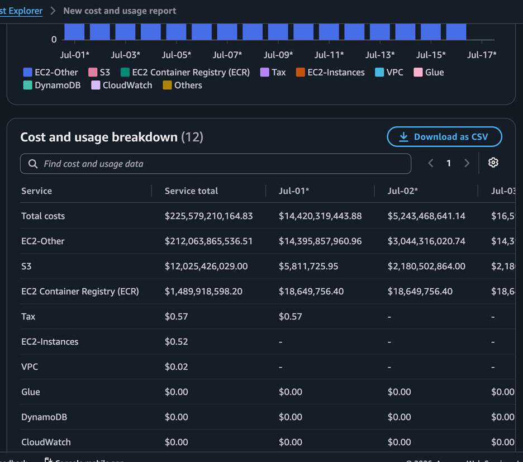Download as CSV button
This screenshot has height=462, width=523.
coord(444,137)
